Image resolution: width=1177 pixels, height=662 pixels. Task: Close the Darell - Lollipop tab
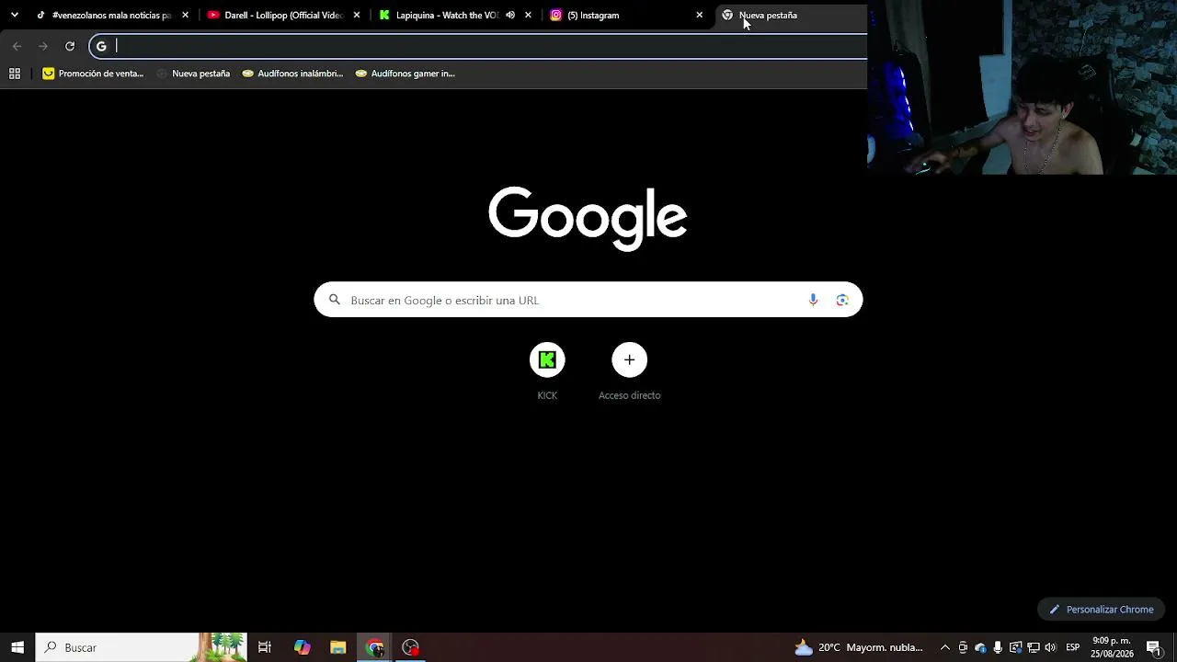(x=357, y=15)
